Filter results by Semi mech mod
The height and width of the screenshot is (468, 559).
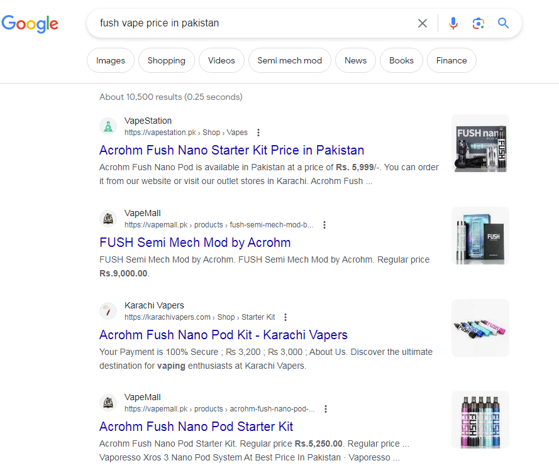pyautogui.click(x=289, y=61)
